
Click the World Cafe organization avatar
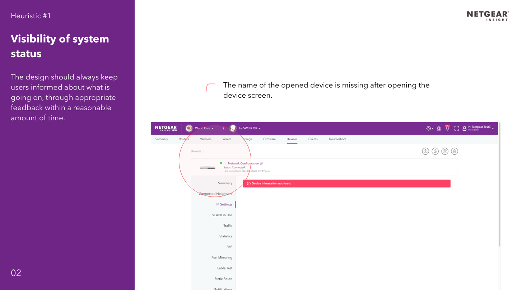pyautogui.click(x=189, y=128)
